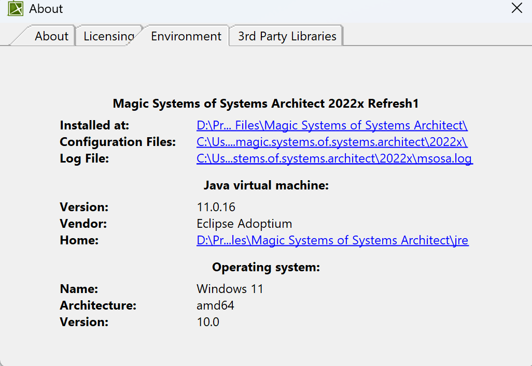Select the Eclipse Adoptium vendor text

coord(244,224)
